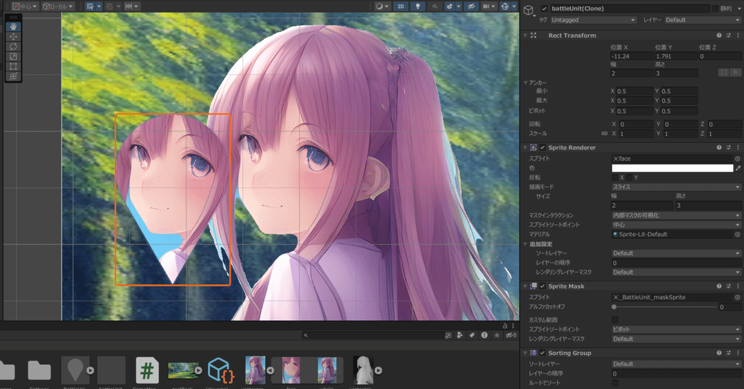Select the face sprite thumbnail in Project
This screenshot has width=744, height=389.
(x=291, y=370)
